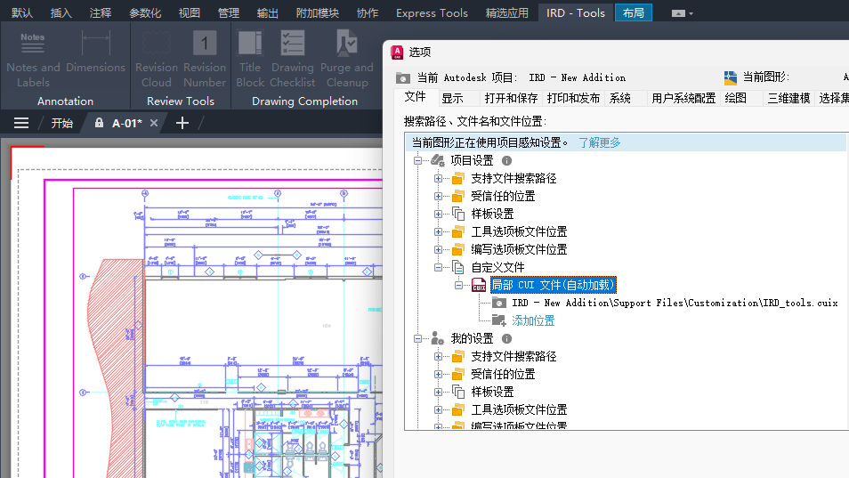The image size is (849, 478).
Task: Select the 自定义文件 tree item
Action: (497, 267)
